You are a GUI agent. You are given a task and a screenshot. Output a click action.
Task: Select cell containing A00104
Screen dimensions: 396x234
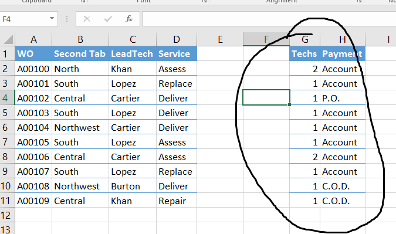tap(33, 127)
